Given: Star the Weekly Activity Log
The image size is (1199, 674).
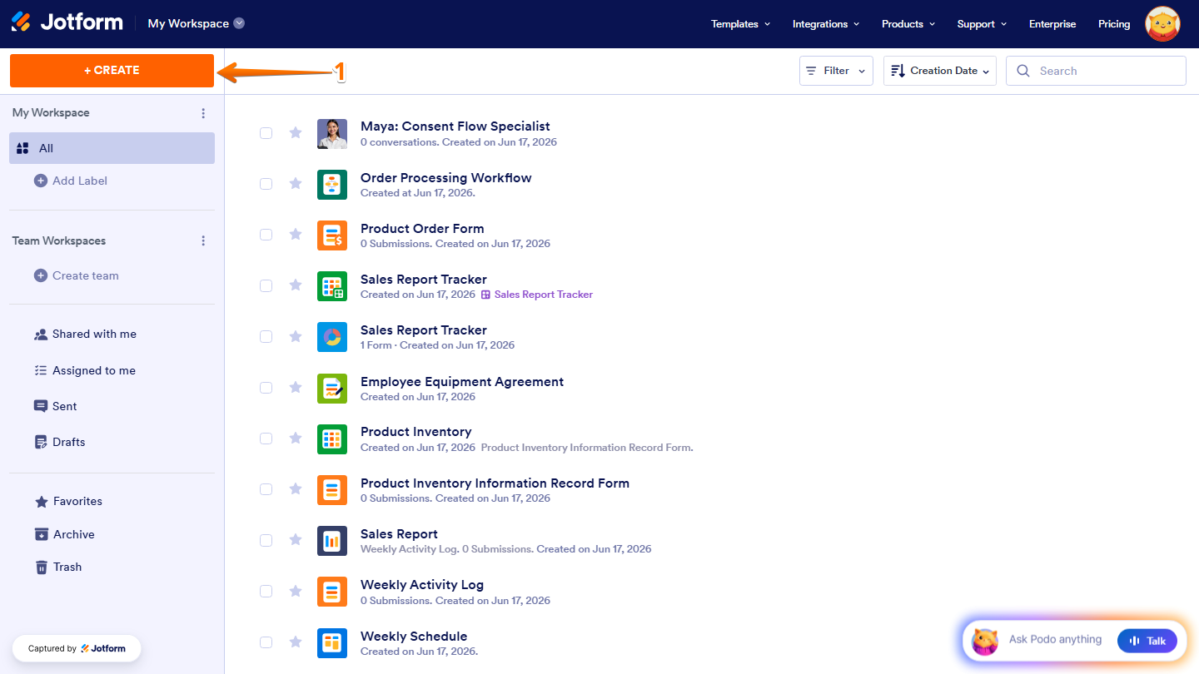Looking at the screenshot, I should [x=296, y=591].
